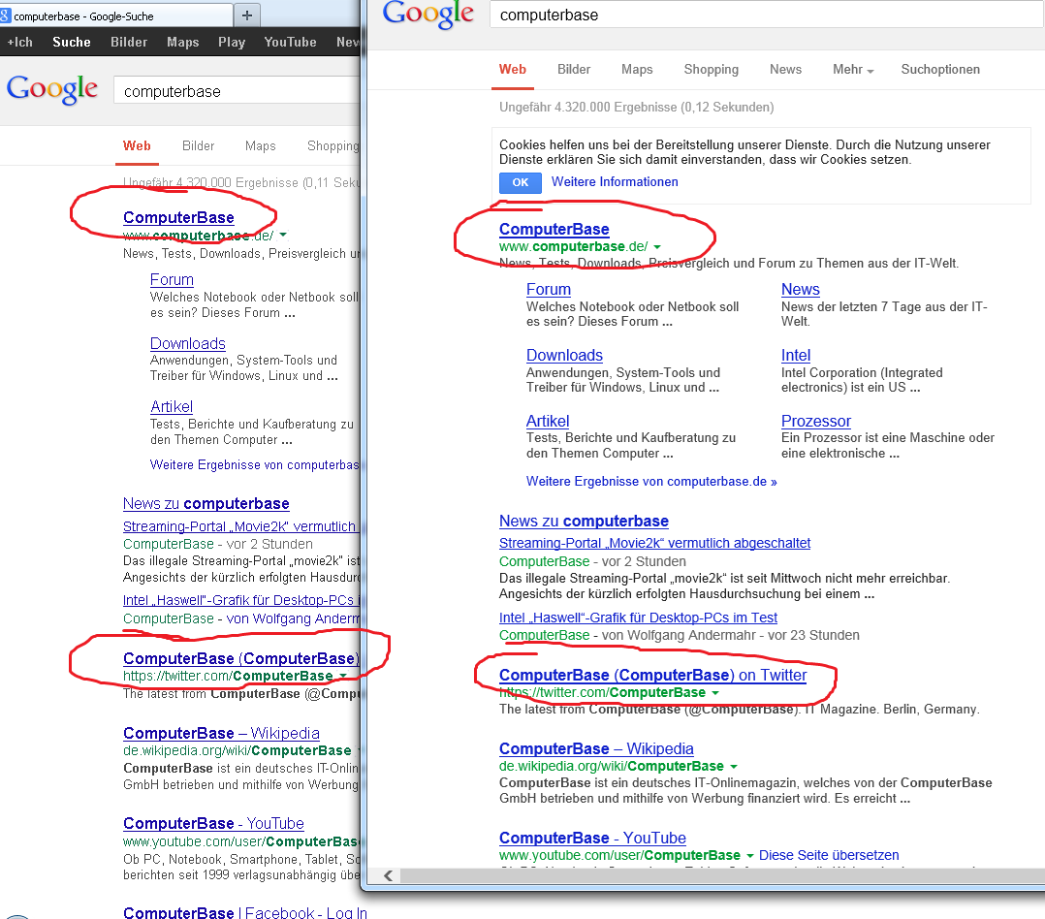Click the search field in the right window
The image size is (1045, 919).
pos(767,15)
